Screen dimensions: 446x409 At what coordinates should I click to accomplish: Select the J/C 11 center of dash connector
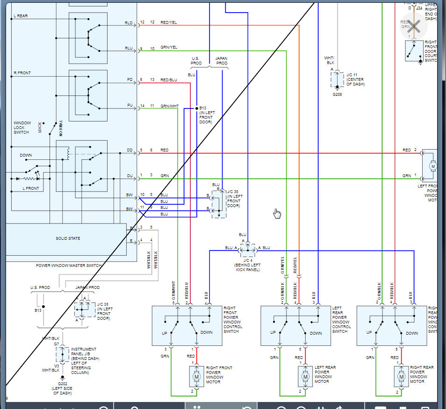click(338, 79)
